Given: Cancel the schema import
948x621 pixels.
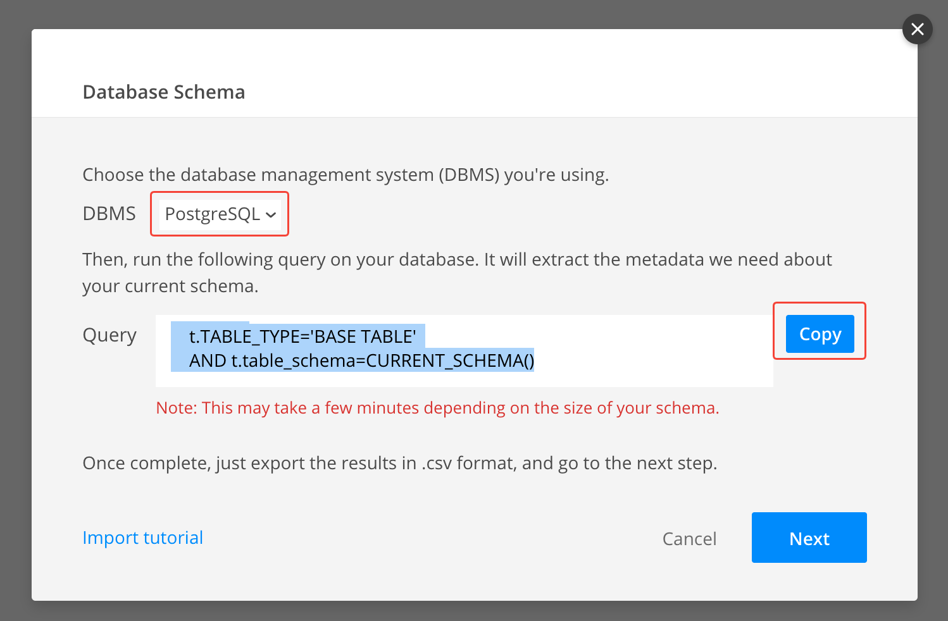Looking at the screenshot, I should click(689, 539).
